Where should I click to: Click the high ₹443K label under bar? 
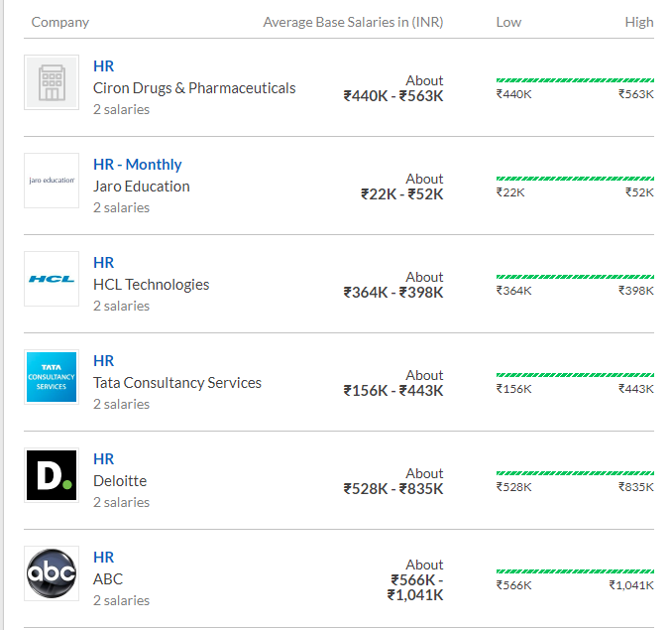pos(636,389)
